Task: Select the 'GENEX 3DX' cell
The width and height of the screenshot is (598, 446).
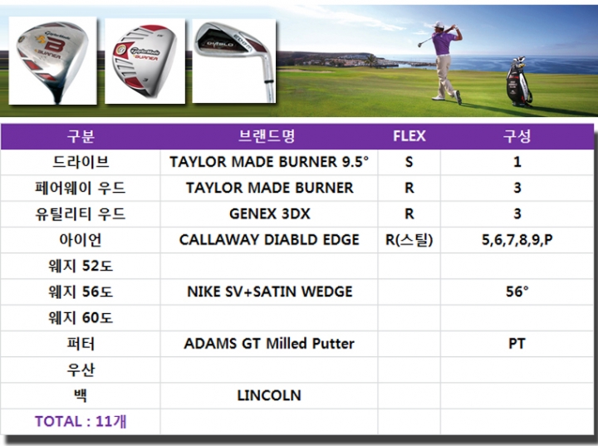Action: coord(270,214)
